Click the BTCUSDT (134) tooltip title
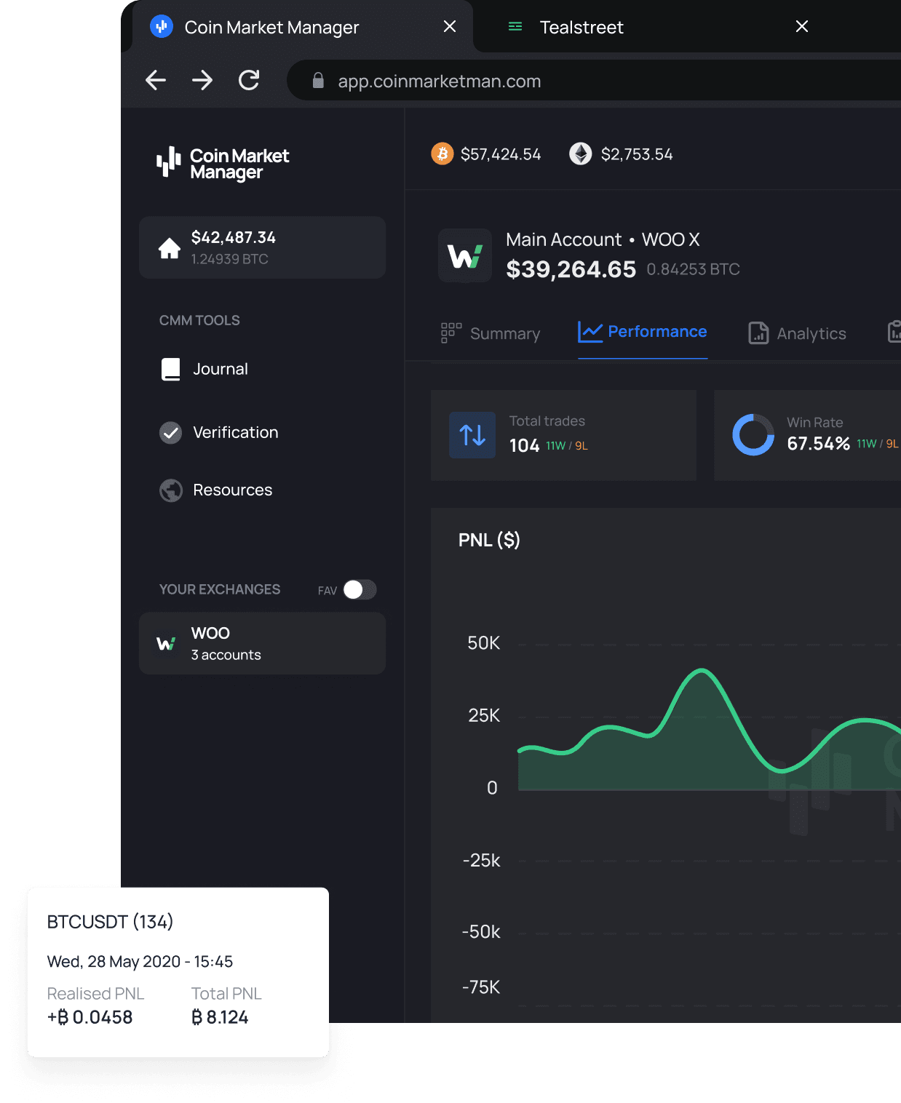Viewport: 901px width, 1103px height. coord(110,922)
